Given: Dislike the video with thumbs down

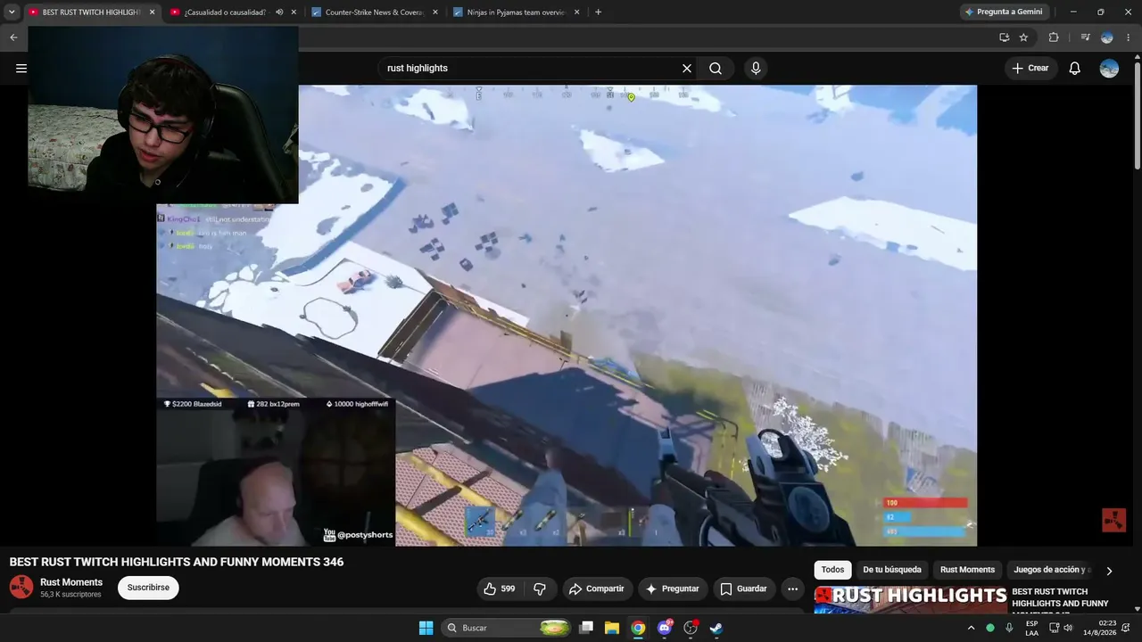Looking at the screenshot, I should click(x=540, y=588).
